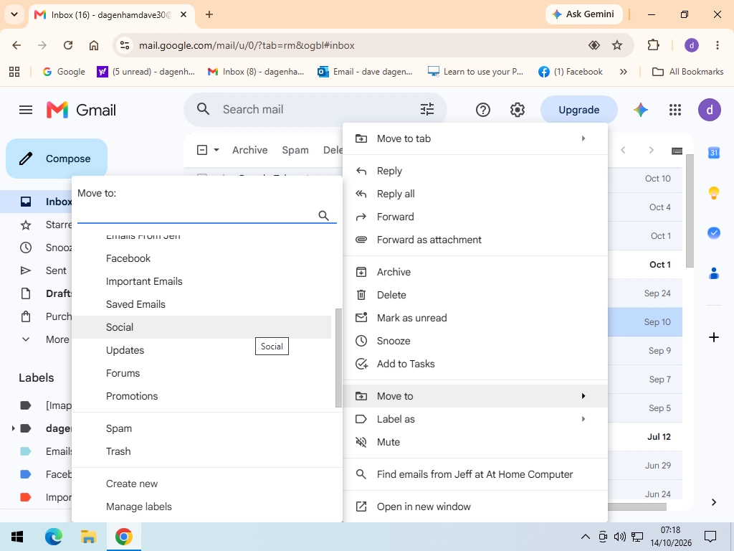Bookmark this page star icon

(x=617, y=45)
